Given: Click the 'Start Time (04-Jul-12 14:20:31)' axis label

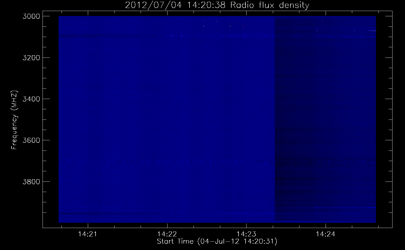Looking at the screenshot, I should (x=217, y=241).
